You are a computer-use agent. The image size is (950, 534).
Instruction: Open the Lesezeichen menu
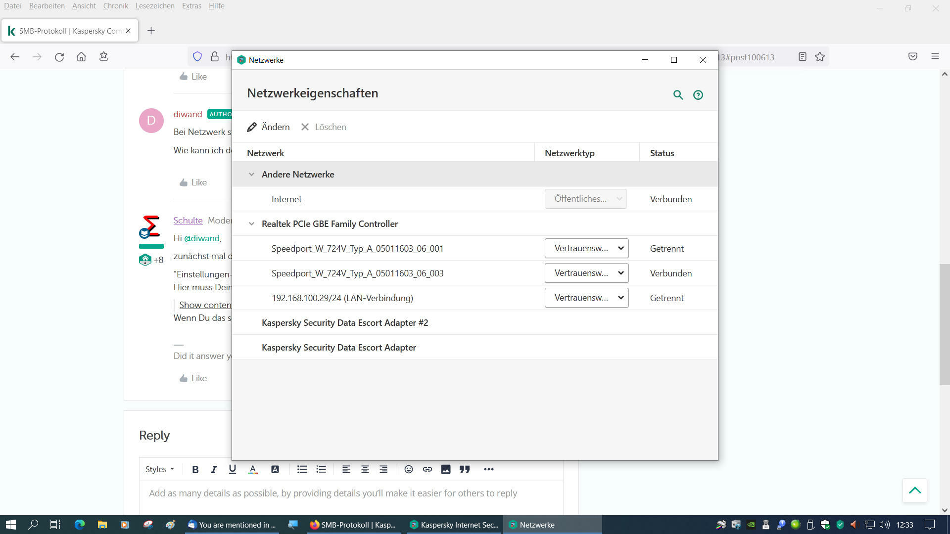point(154,6)
